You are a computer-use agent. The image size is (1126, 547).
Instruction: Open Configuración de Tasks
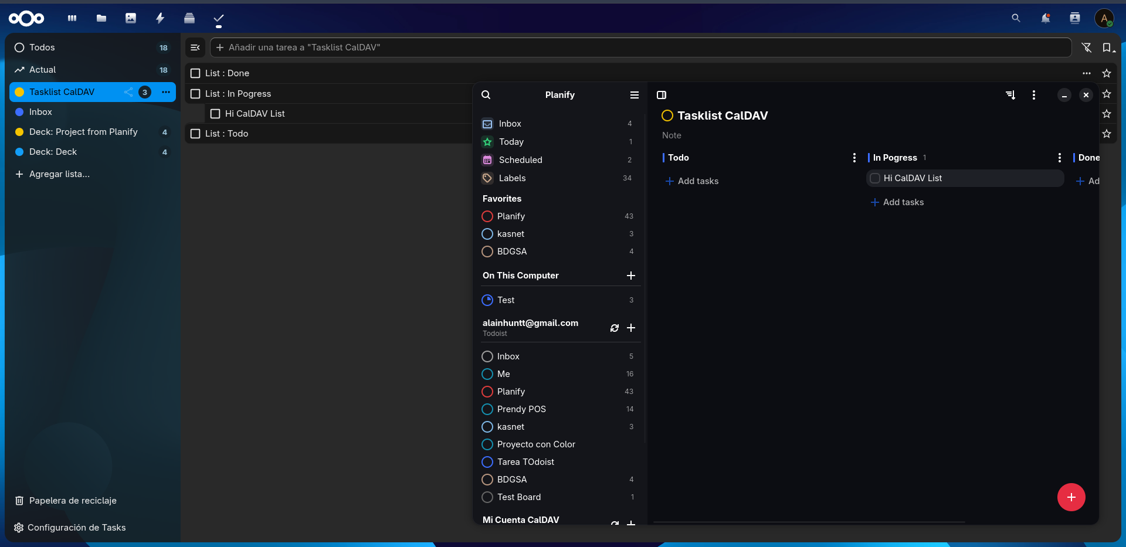click(x=93, y=528)
